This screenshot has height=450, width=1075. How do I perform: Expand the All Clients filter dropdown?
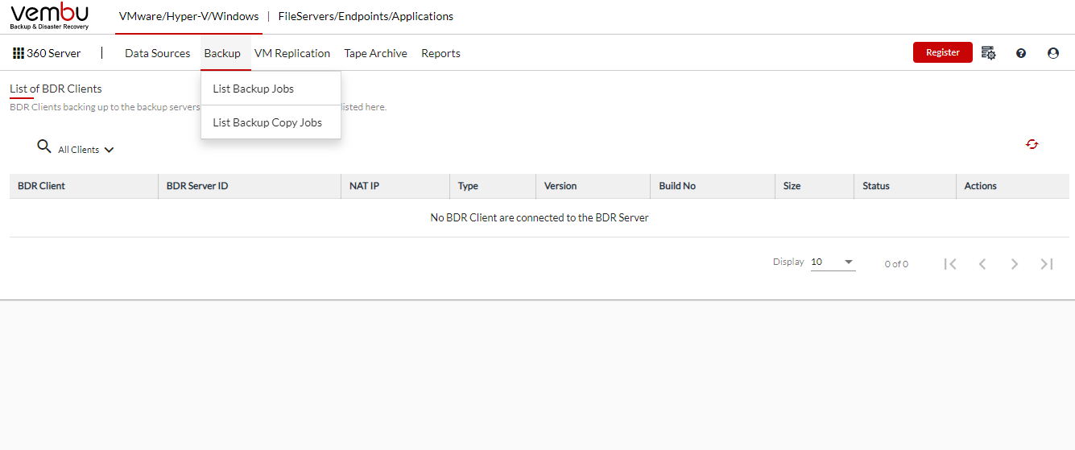(x=86, y=150)
